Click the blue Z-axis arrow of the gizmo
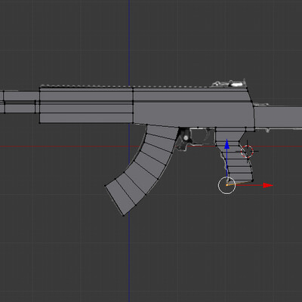302x302 pixels. click(x=226, y=144)
